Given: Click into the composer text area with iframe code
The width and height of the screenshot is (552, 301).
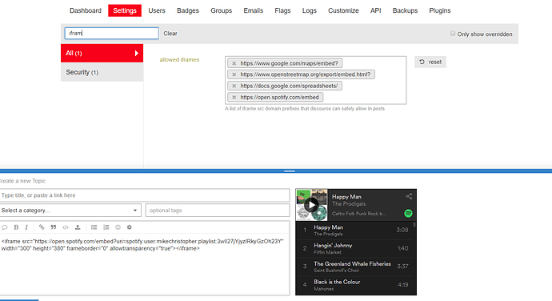Looking at the screenshot, I should [145, 264].
